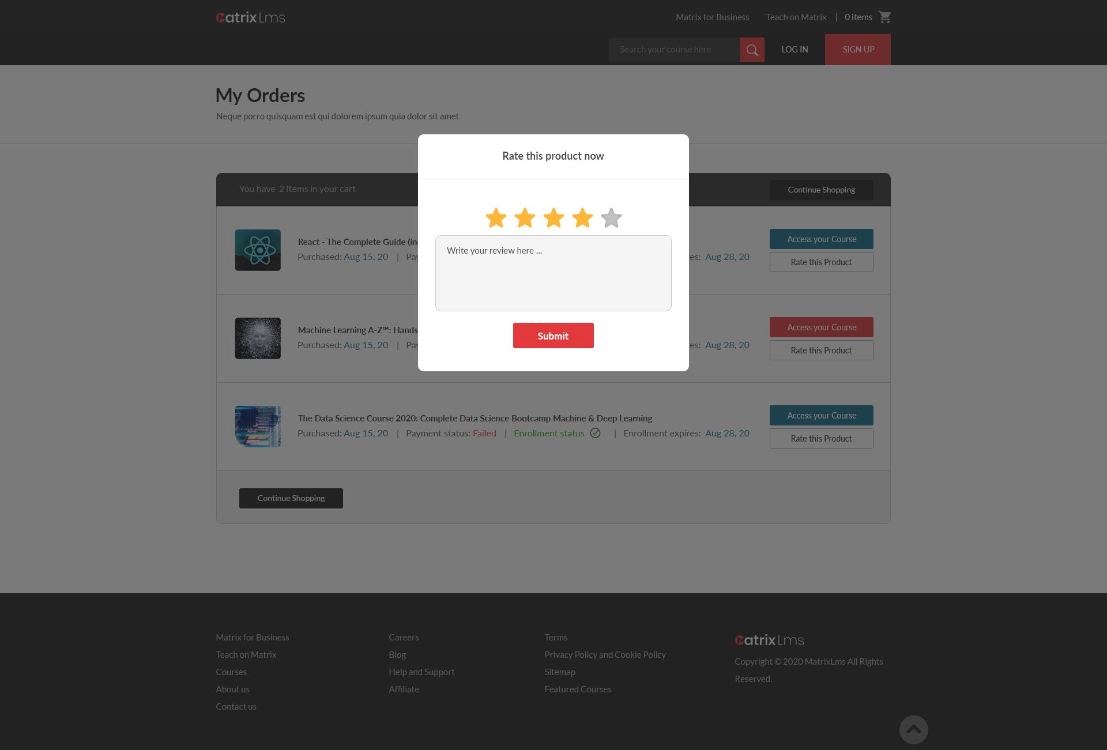
Task: Submit the product review
Action: click(x=553, y=336)
